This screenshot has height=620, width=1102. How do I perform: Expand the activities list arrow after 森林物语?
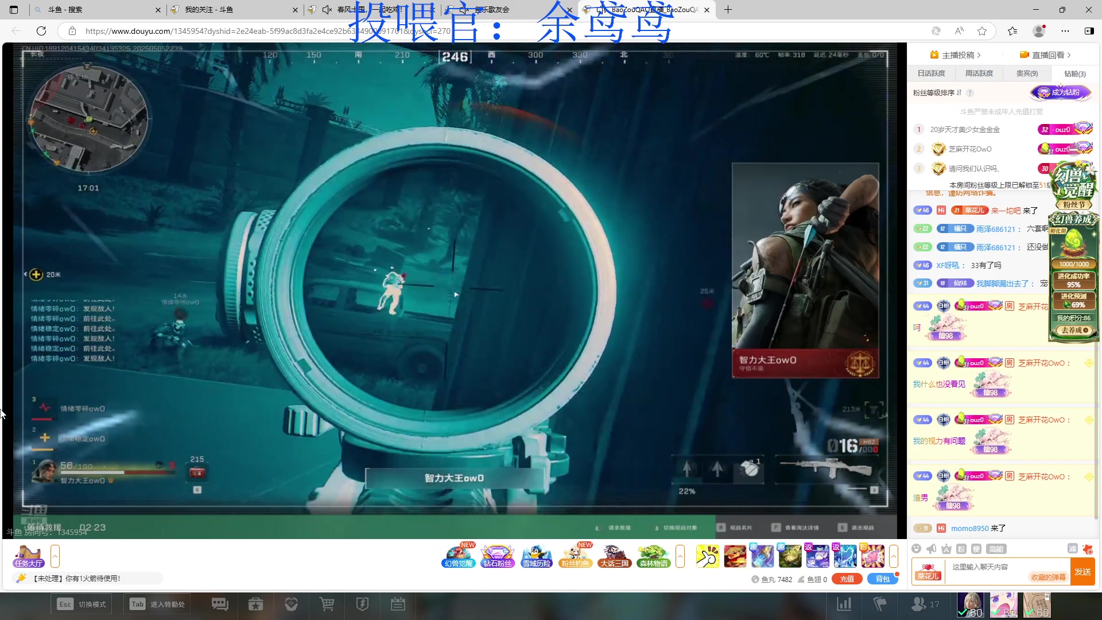(x=680, y=556)
